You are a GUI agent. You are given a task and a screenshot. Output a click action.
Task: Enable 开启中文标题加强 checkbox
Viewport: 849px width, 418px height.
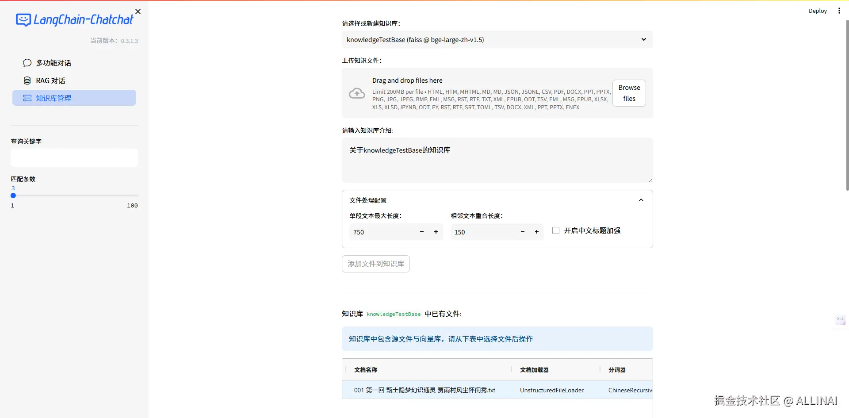click(556, 230)
